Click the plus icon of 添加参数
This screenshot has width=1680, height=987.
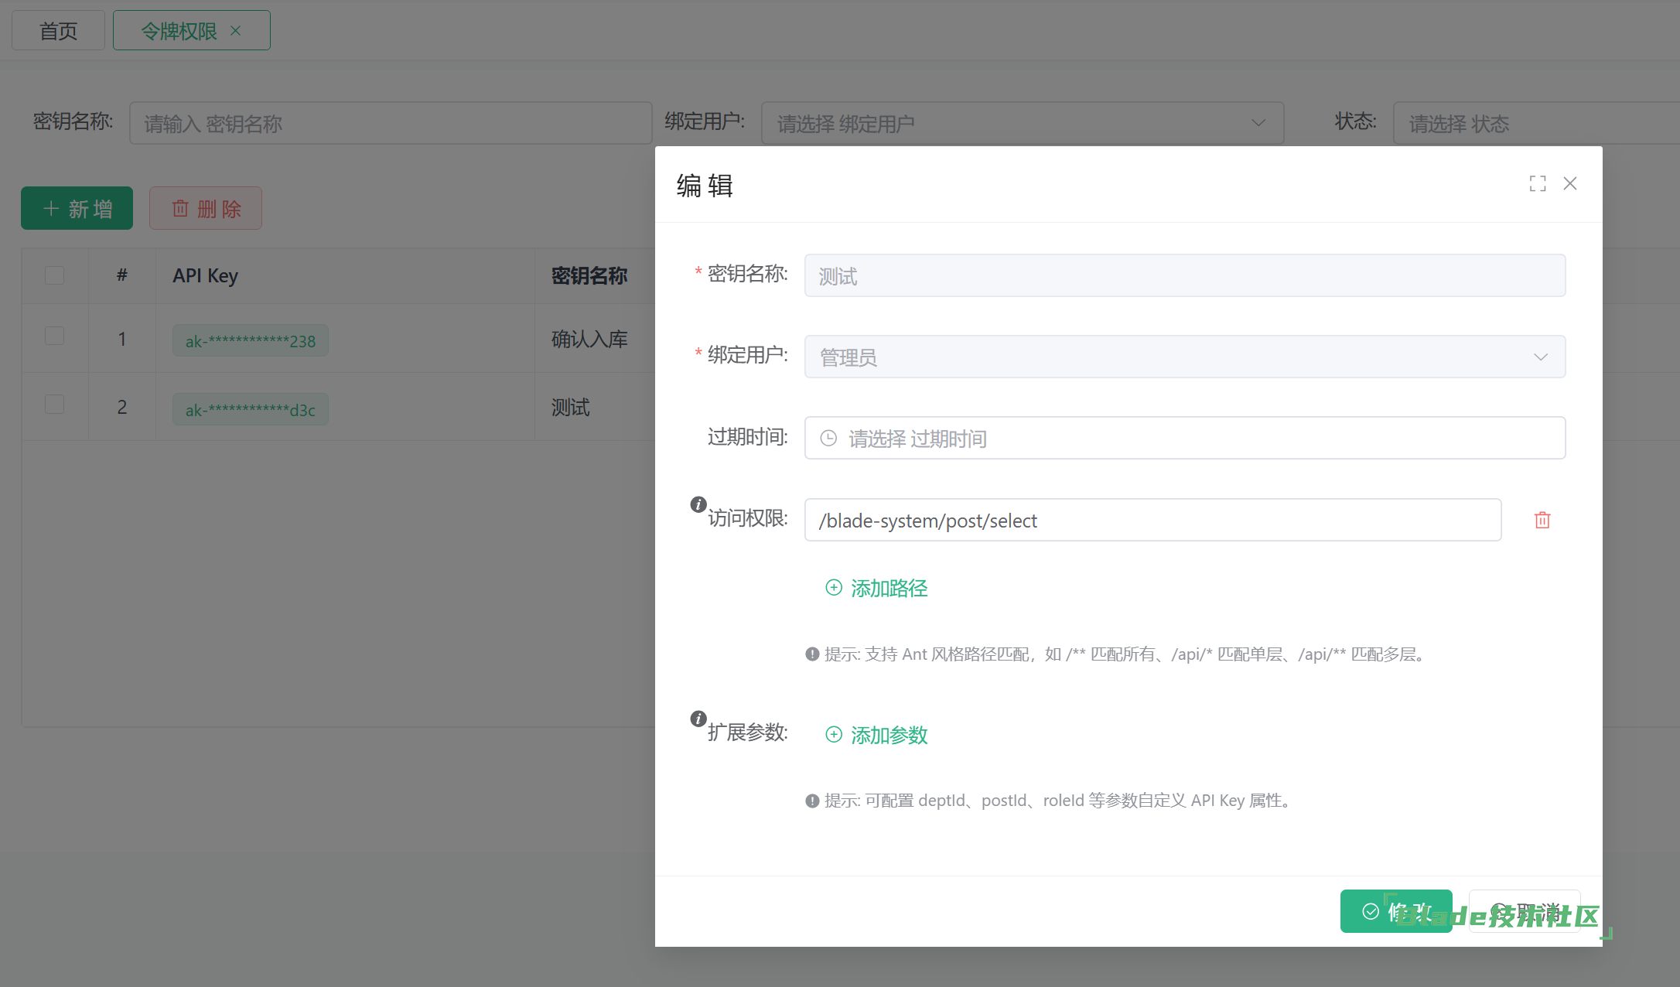pyautogui.click(x=834, y=735)
